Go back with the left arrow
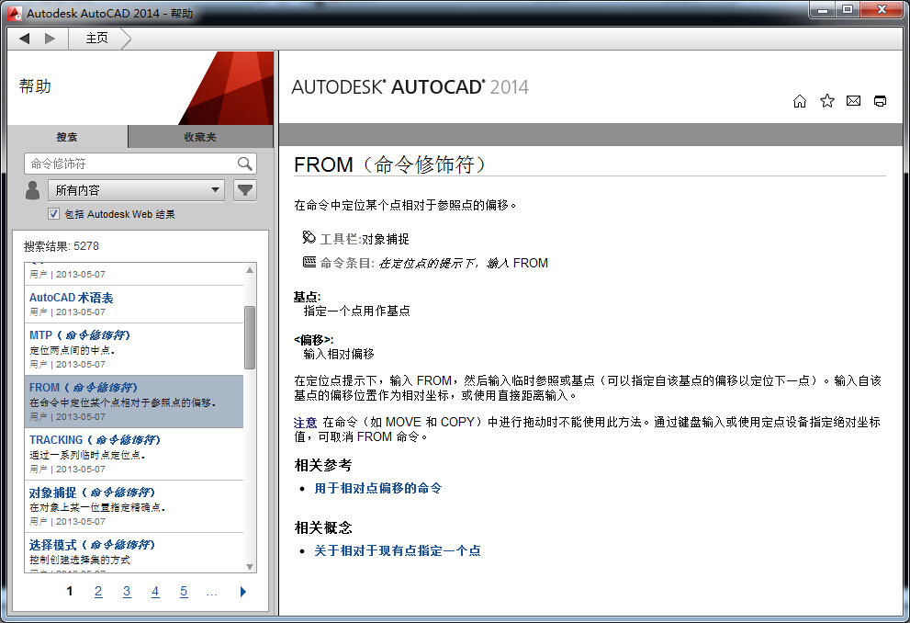The image size is (910, 623). click(x=25, y=38)
